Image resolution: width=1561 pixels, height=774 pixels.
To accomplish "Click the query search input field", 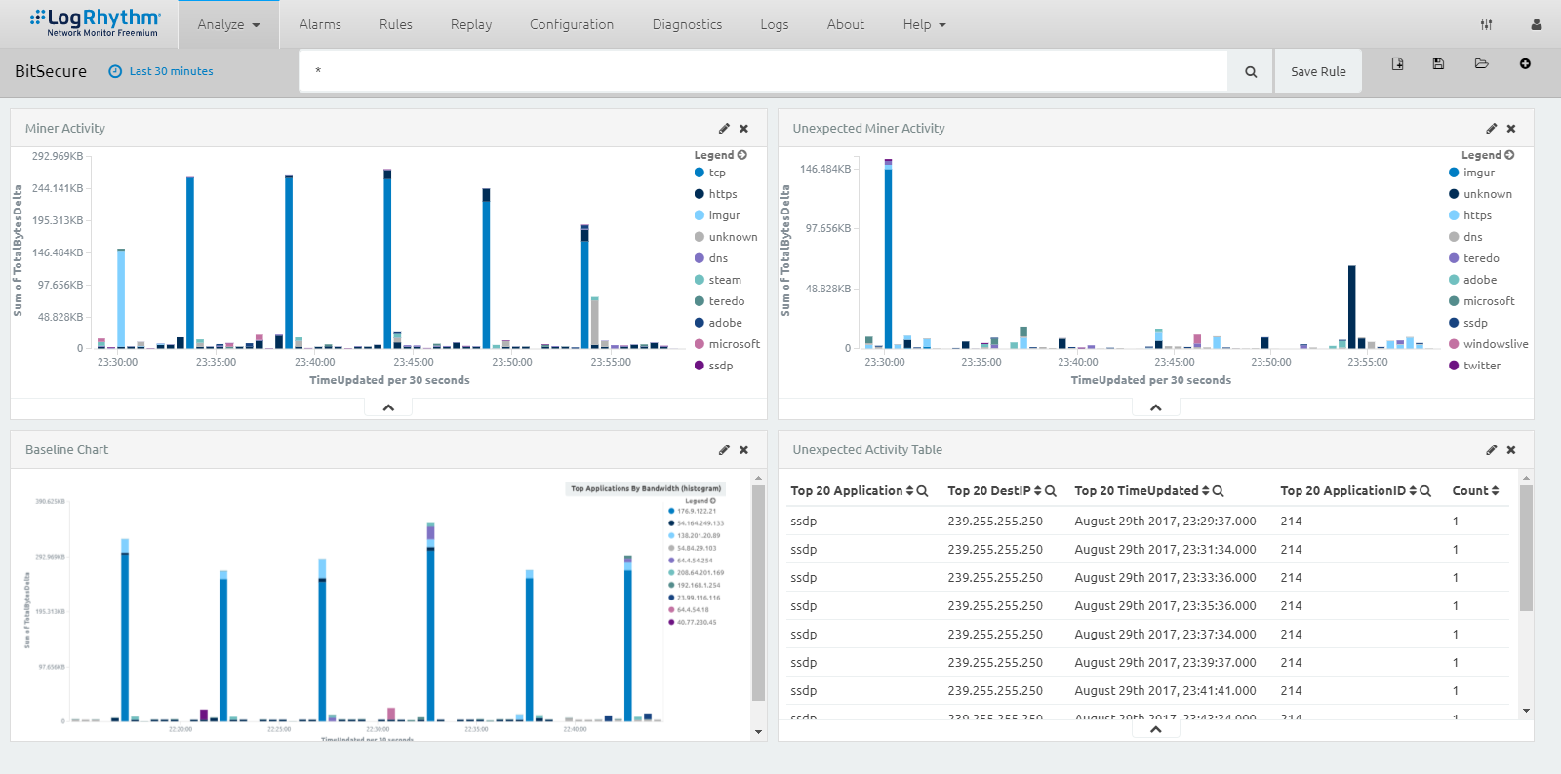I will (763, 71).
